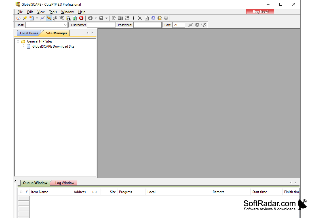Click the connection settings gear beside Port
This screenshot has width=314, height=218.
click(x=197, y=25)
